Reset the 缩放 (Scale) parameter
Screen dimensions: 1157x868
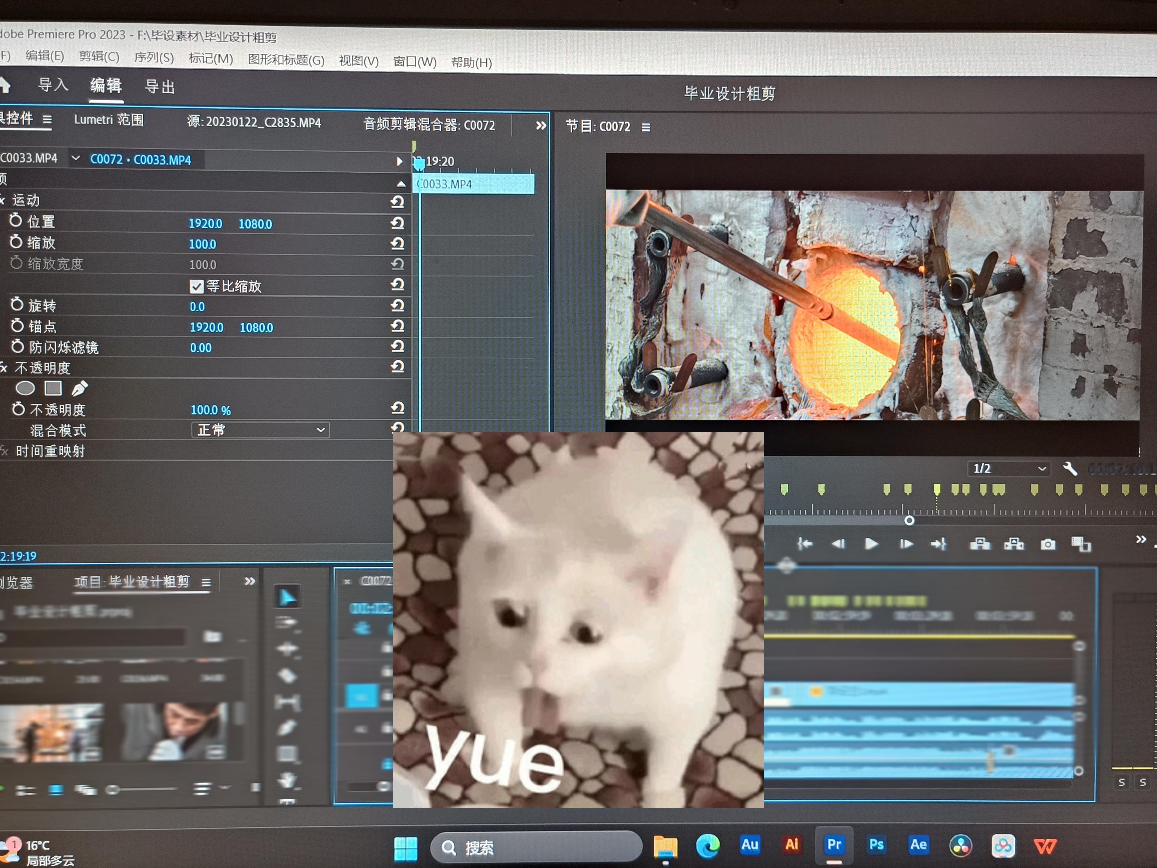click(x=397, y=244)
